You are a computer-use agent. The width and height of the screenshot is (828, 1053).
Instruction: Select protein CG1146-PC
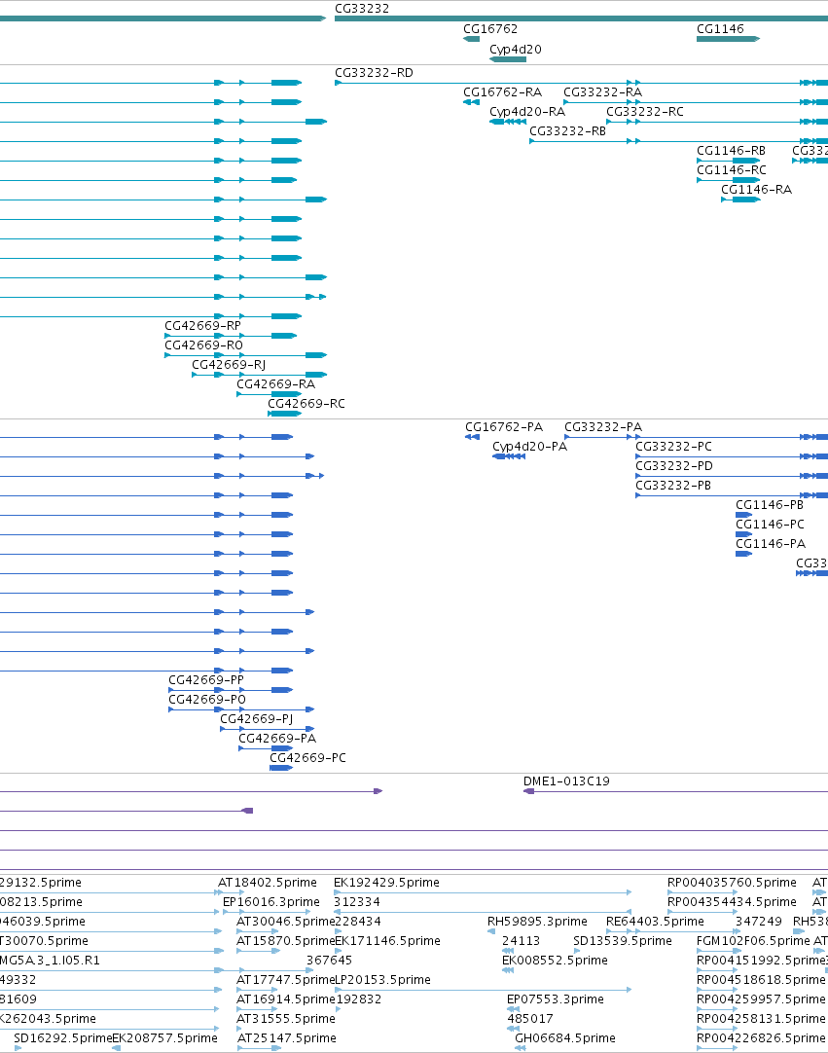pyautogui.click(x=770, y=526)
